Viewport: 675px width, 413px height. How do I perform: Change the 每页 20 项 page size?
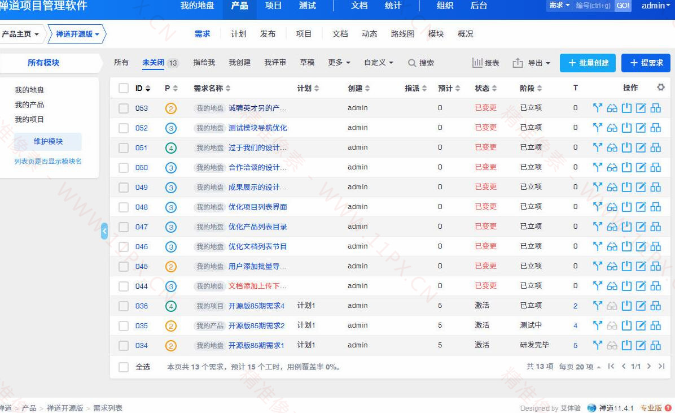click(x=580, y=367)
